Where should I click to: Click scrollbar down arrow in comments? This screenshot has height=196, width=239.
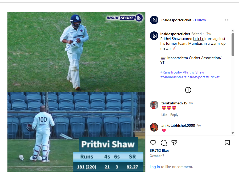coord(233,133)
